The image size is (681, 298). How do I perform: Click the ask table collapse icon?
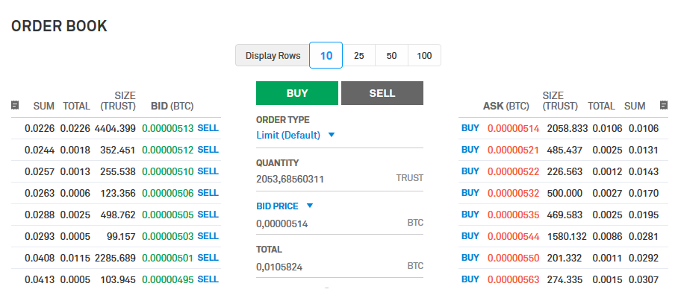click(x=664, y=106)
